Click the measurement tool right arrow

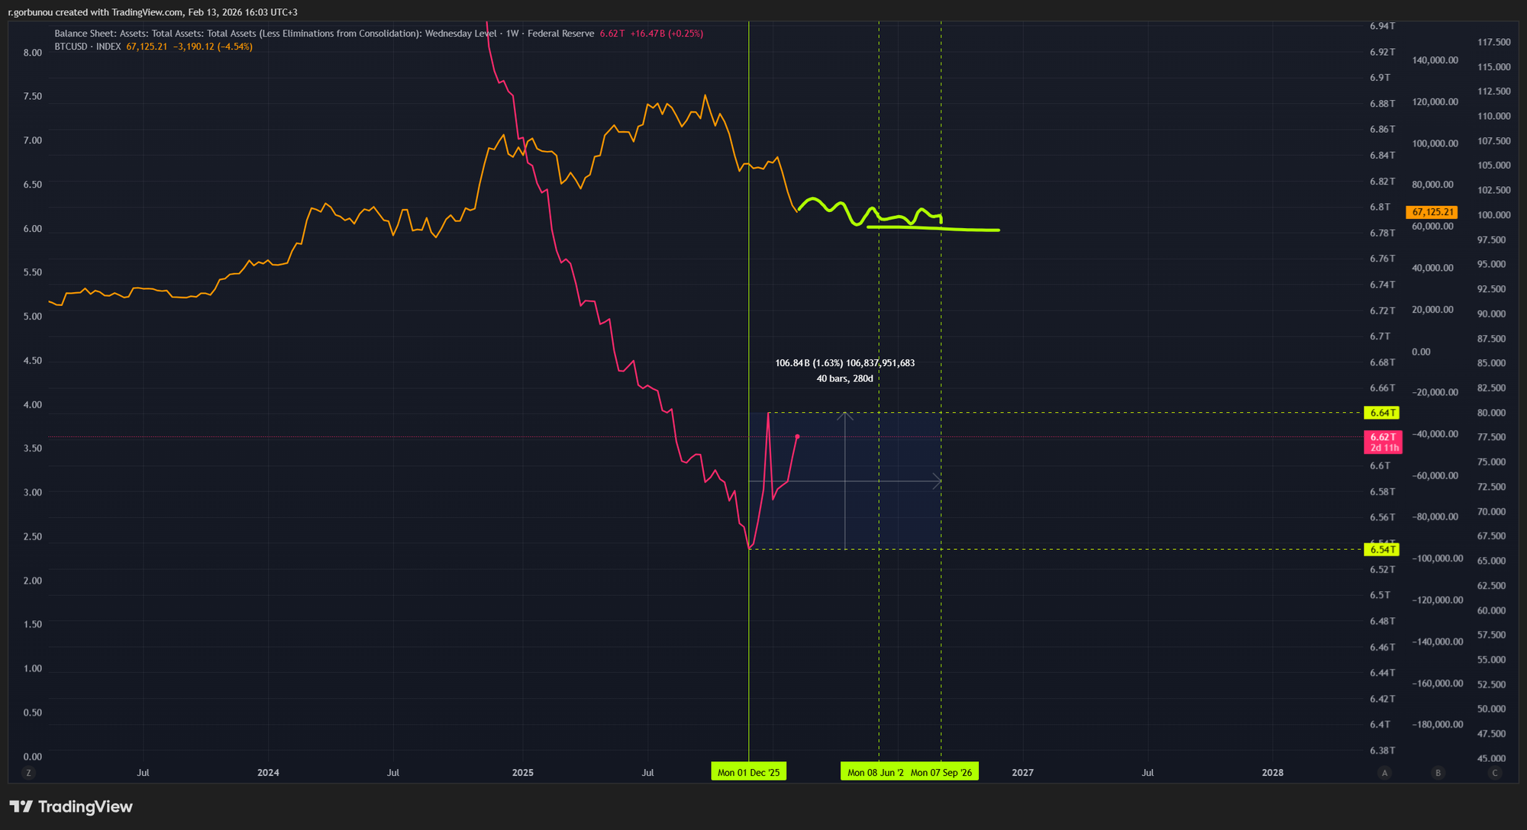[x=937, y=481]
